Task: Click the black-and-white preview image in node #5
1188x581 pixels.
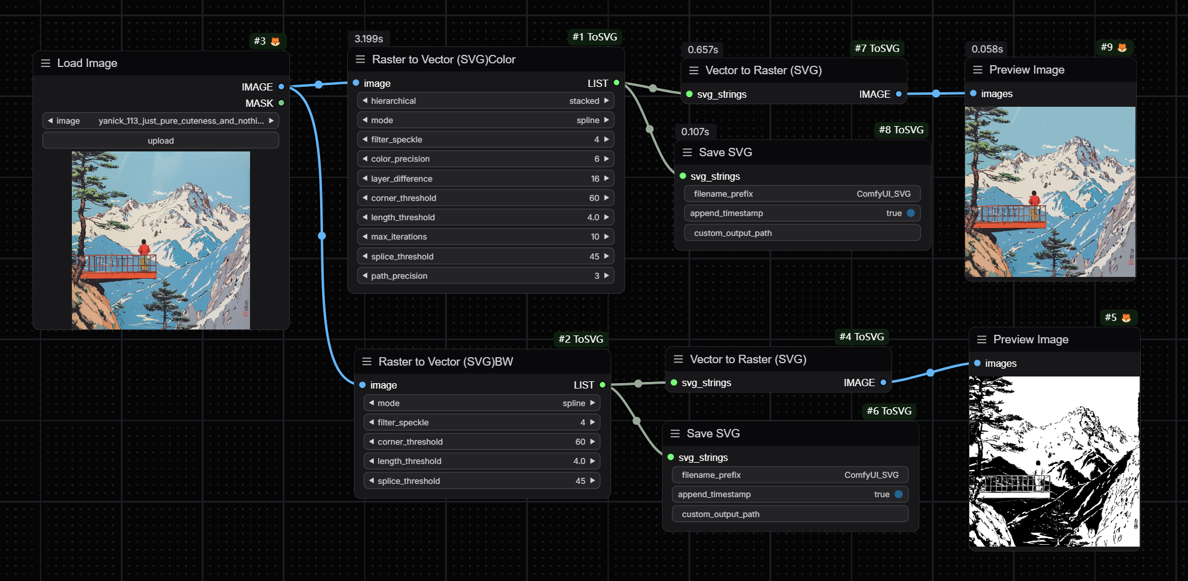Action: pos(1055,462)
